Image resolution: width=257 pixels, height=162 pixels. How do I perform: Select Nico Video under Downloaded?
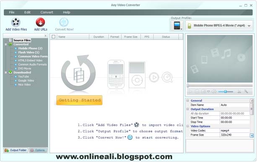point(24,84)
